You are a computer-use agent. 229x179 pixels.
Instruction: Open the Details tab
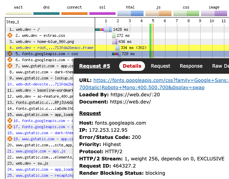pos(132,66)
